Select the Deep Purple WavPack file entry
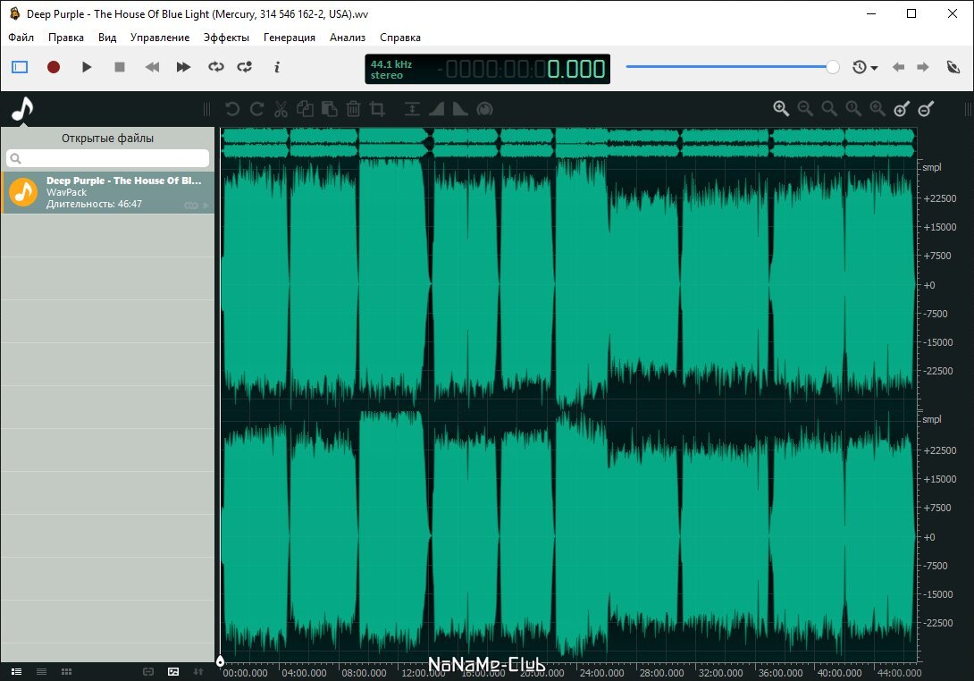 pos(108,193)
